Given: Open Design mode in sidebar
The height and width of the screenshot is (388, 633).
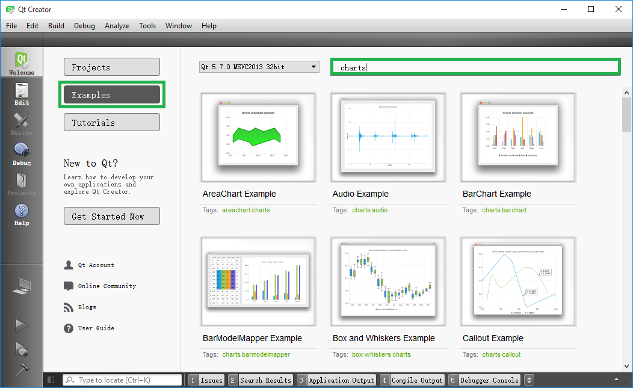Looking at the screenshot, I should pos(22,124).
